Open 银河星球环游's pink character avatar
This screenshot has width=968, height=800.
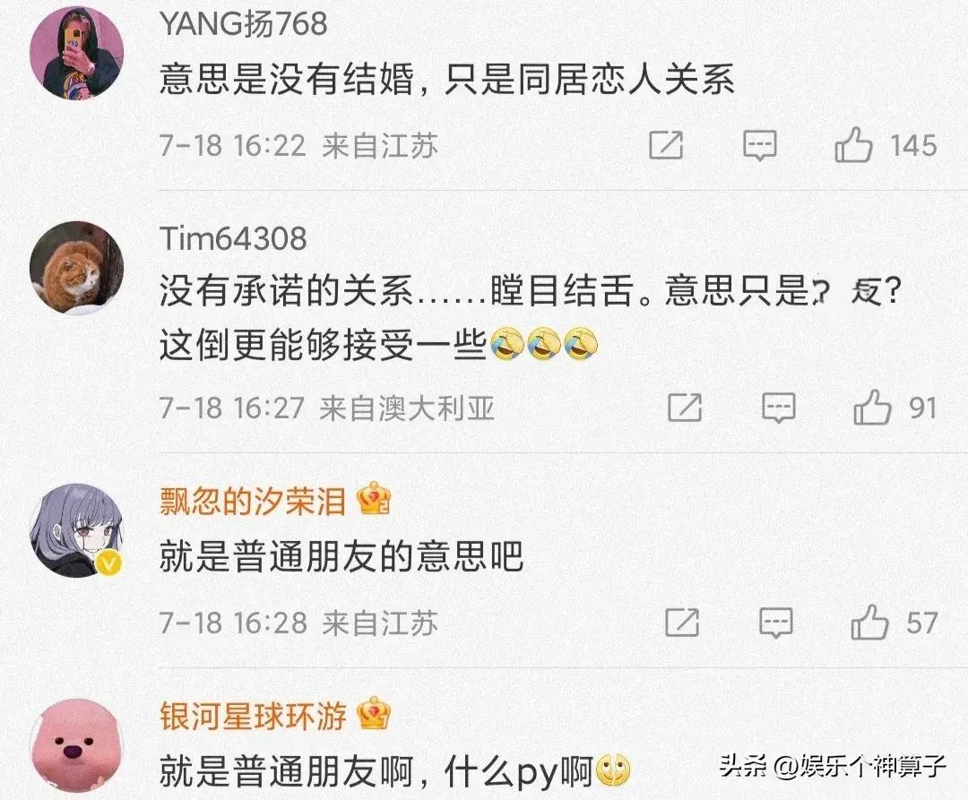coord(77,745)
